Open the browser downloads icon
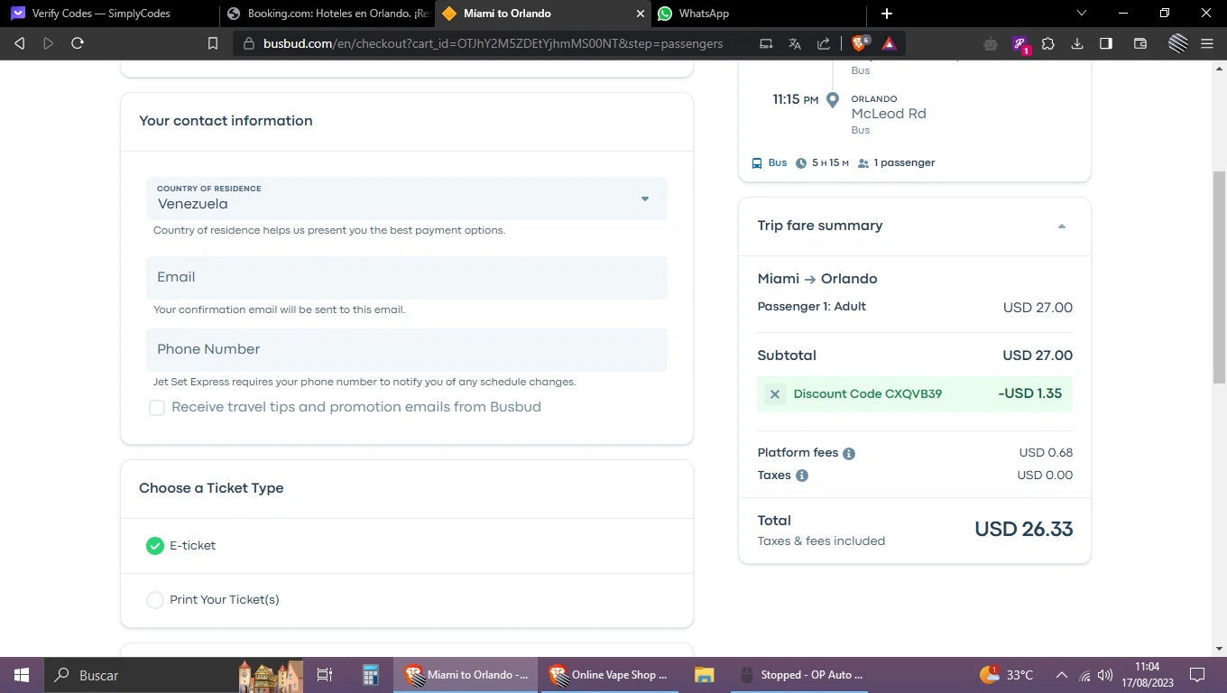 tap(1077, 43)
